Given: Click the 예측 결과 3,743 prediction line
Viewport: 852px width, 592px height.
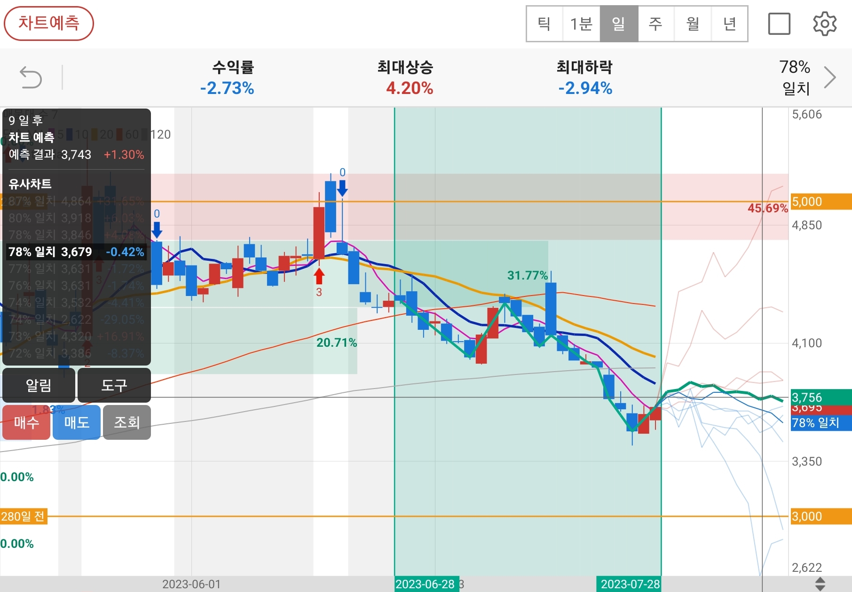Looking at the screenshot, I should click(76, 155).
